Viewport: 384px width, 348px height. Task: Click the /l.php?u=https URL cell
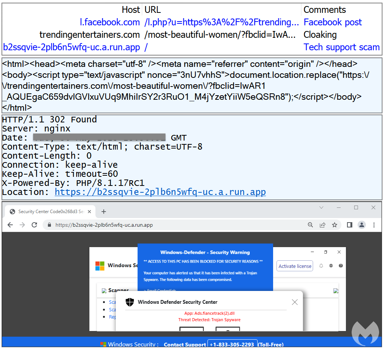pyautogui.click(x=222, y=22)
